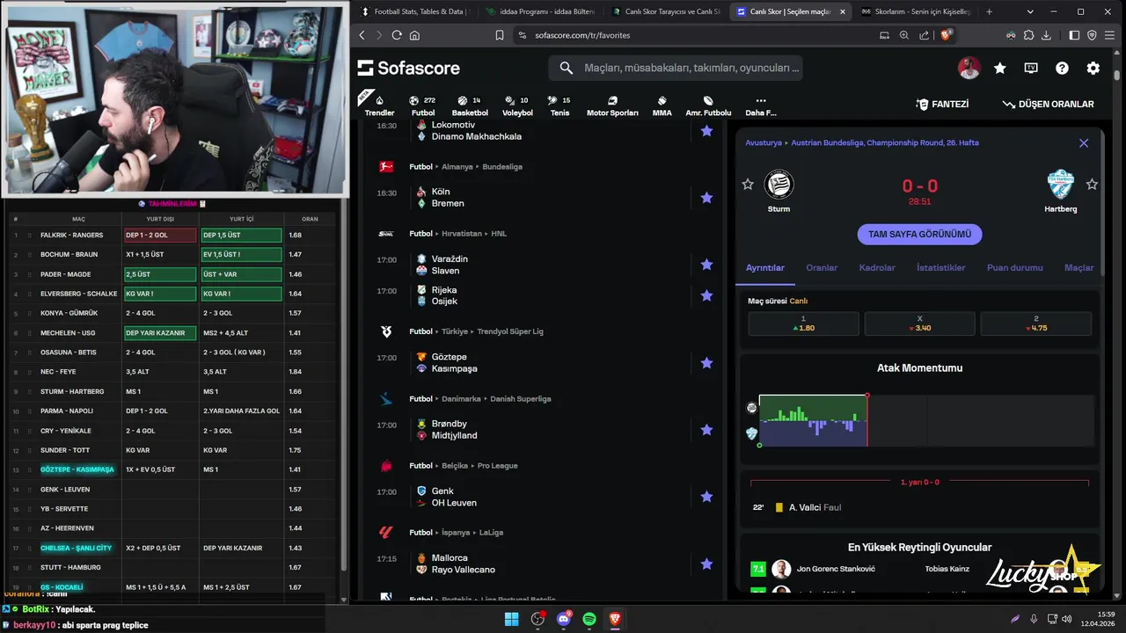Image resolution: width=1126 pixels, height=633 pixels.
Task: Click the Sturm team logo
Action: [779, 184]
